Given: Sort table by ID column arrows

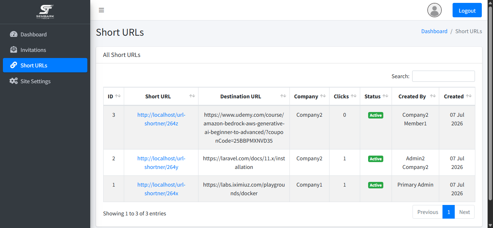Looking at the screenshot, I should (x=118, y=96).
